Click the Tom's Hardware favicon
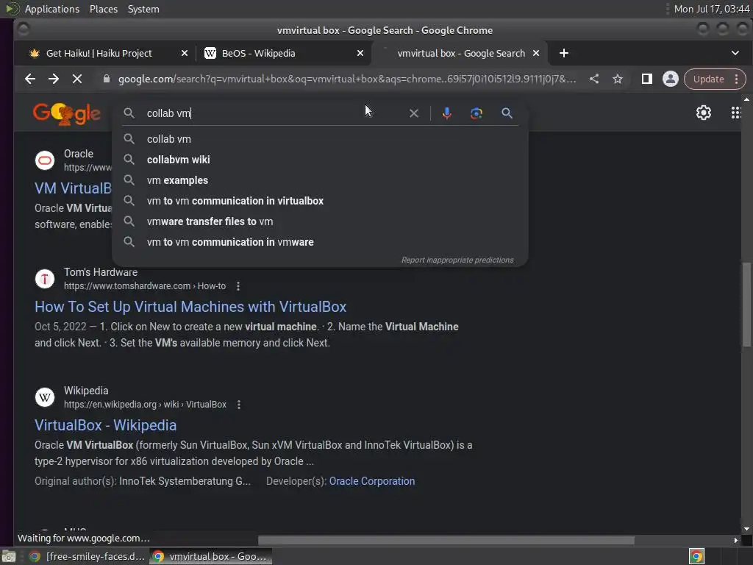Viewport: 753px width, 565px height. click(x=45, y=279)
